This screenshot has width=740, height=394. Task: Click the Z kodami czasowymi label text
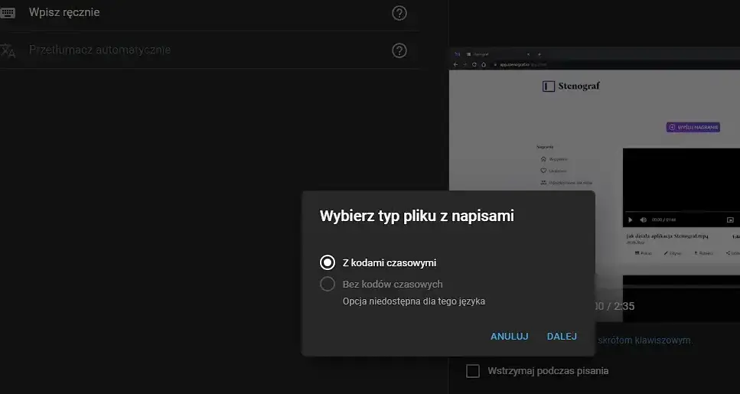(x=389, y=262)
